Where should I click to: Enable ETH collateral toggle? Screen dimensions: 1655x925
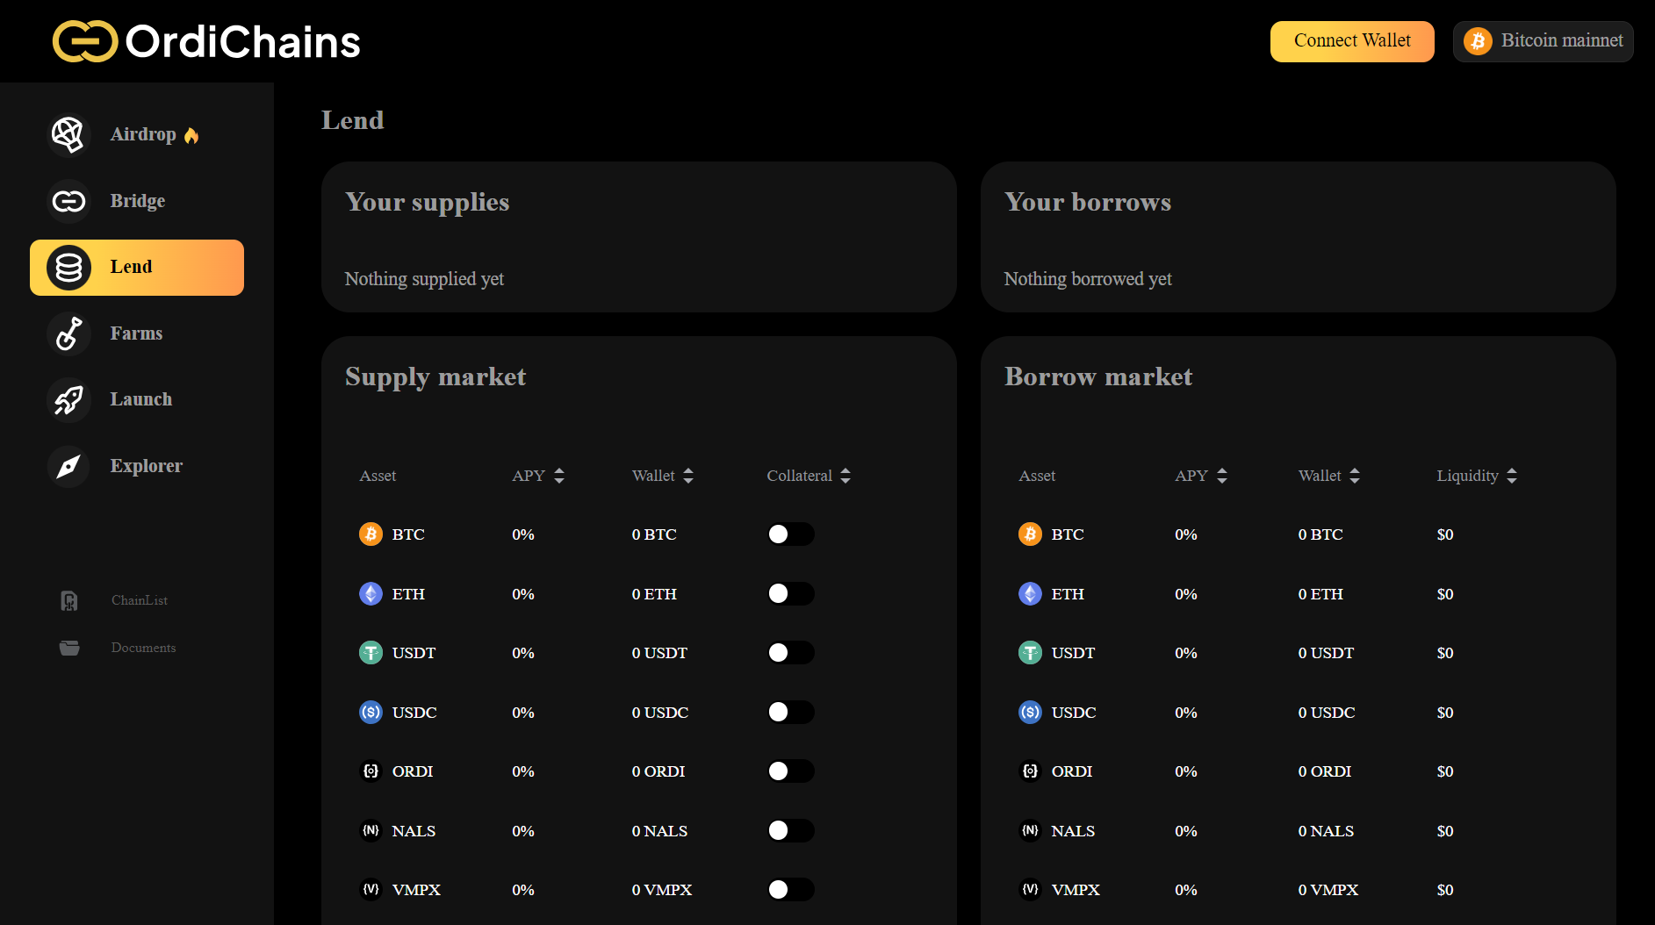coord(790,593)
